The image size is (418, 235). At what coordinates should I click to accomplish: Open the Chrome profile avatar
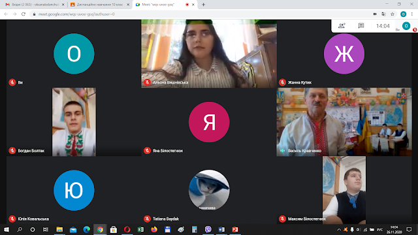(403, 14)
